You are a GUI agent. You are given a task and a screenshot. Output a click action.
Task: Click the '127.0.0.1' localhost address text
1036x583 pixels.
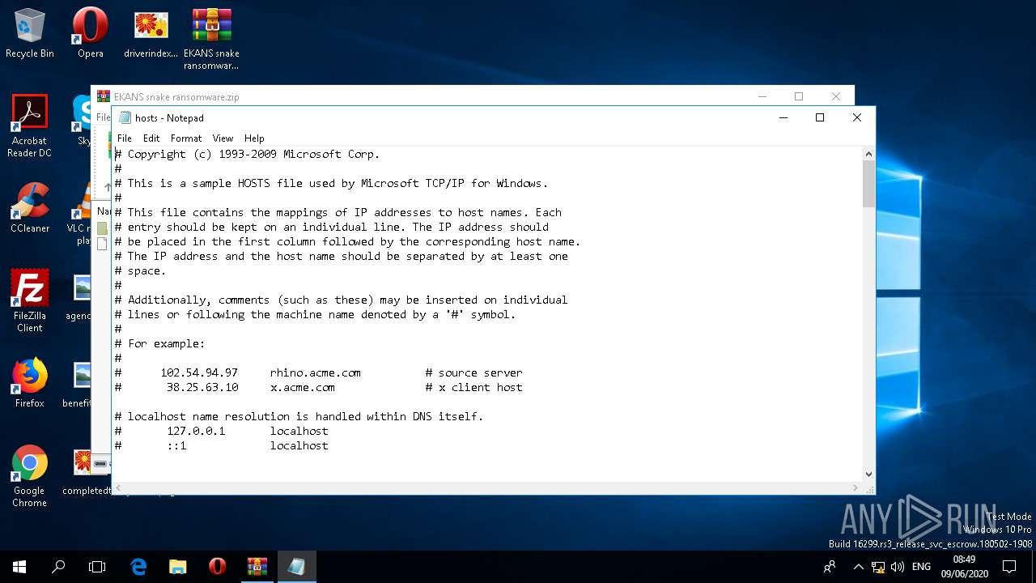[x=196, y=431]
